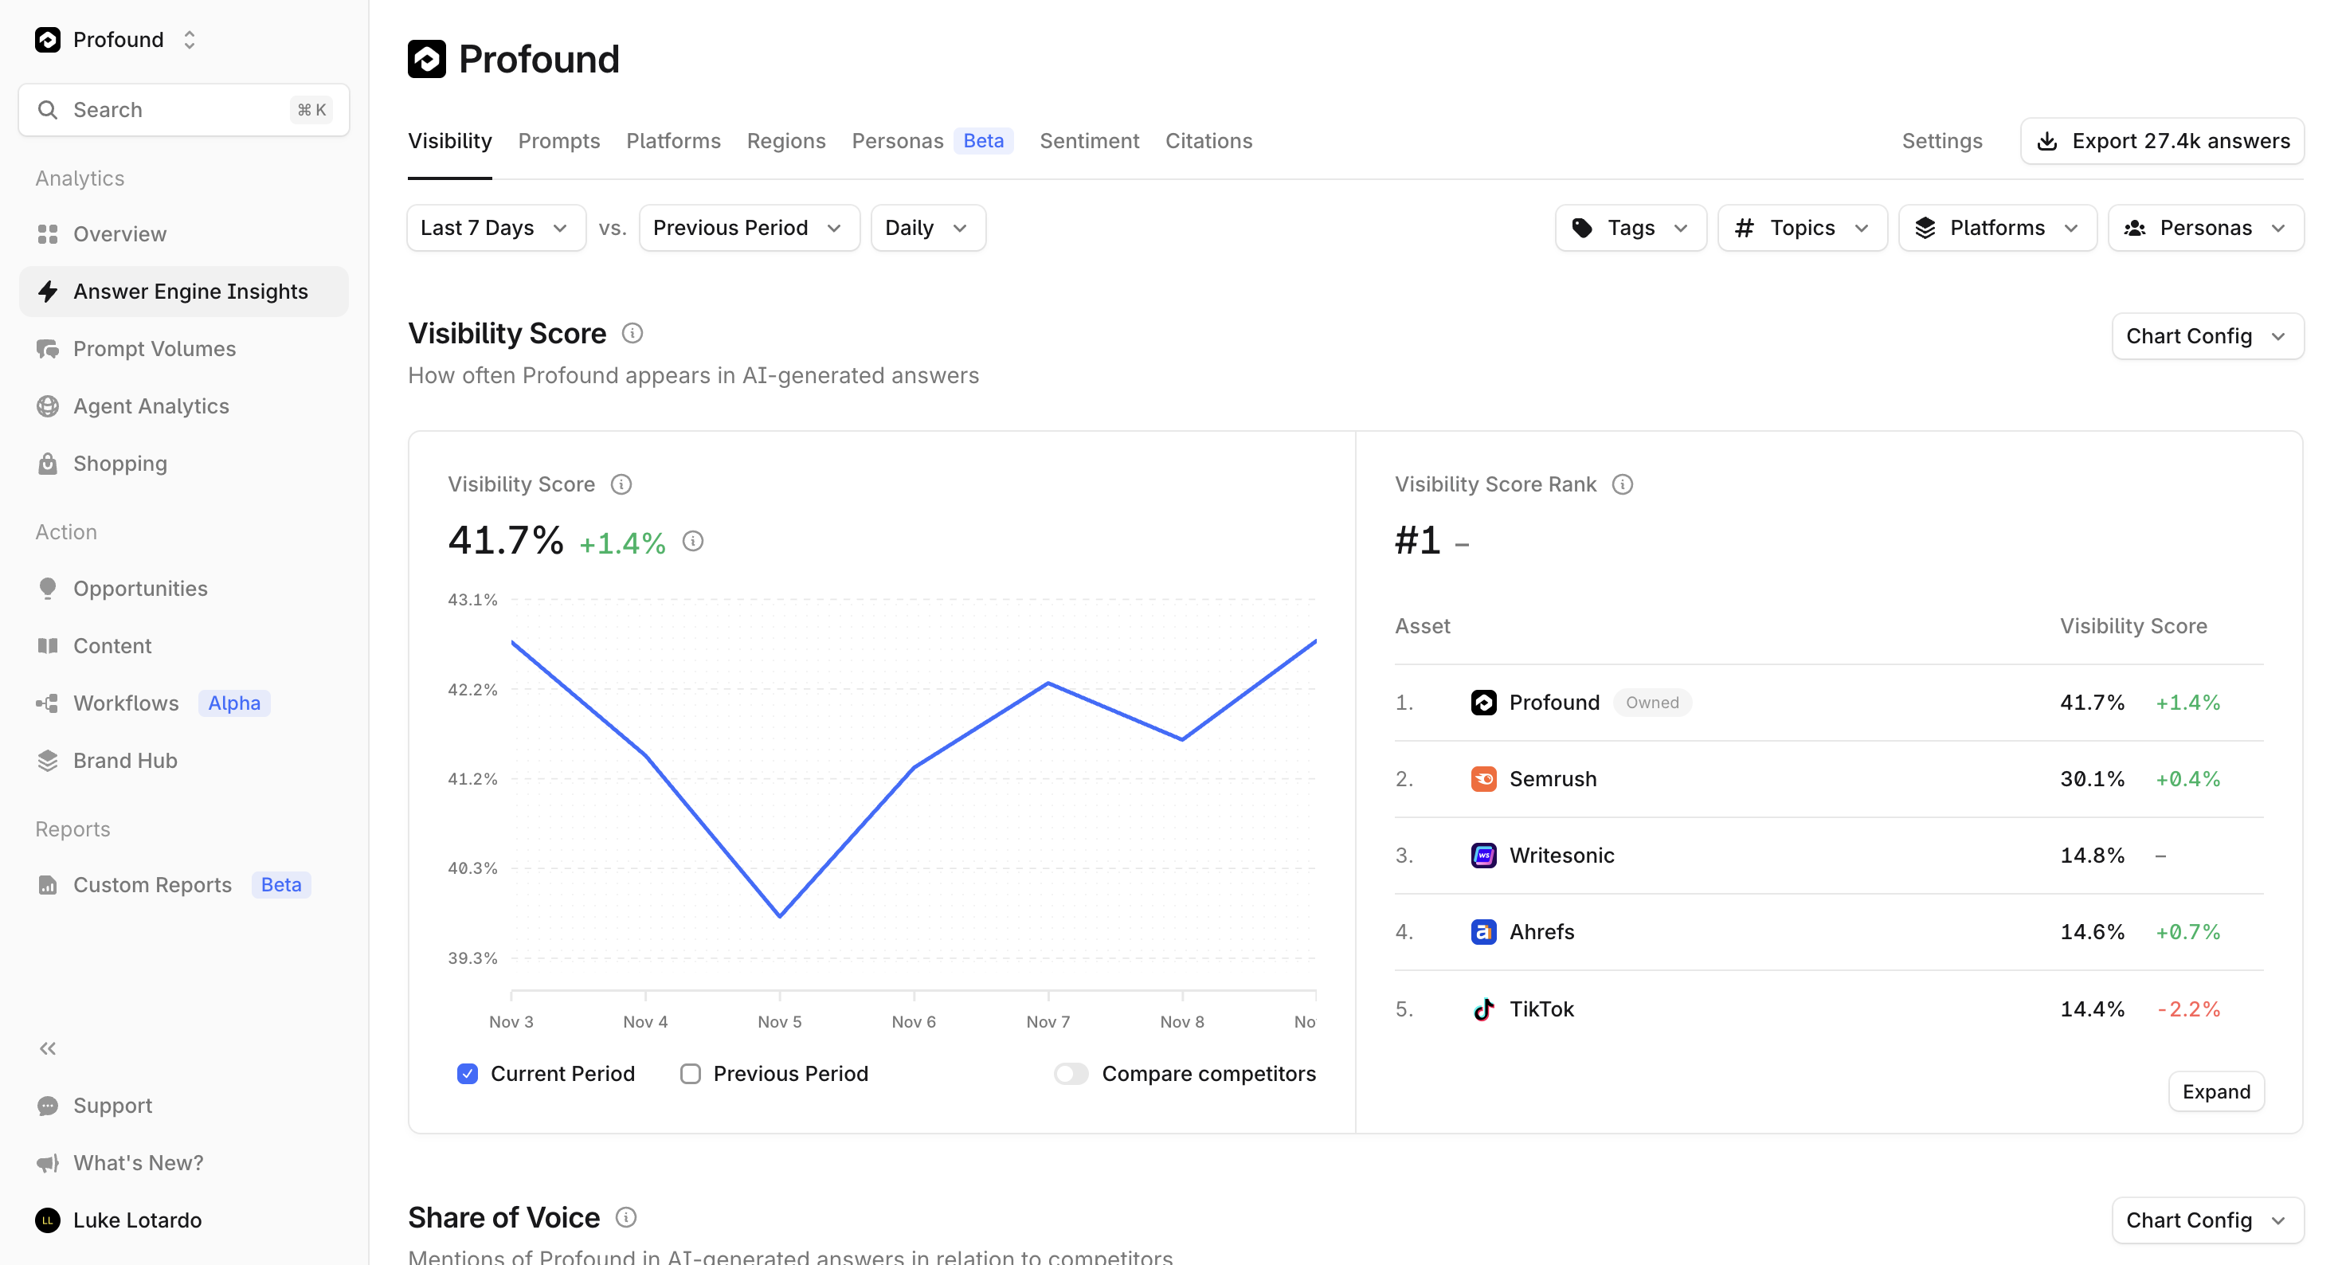Screen dimensions: 2342x1265
Task: Click the Shopping bag icon
Action: [47, 463]
